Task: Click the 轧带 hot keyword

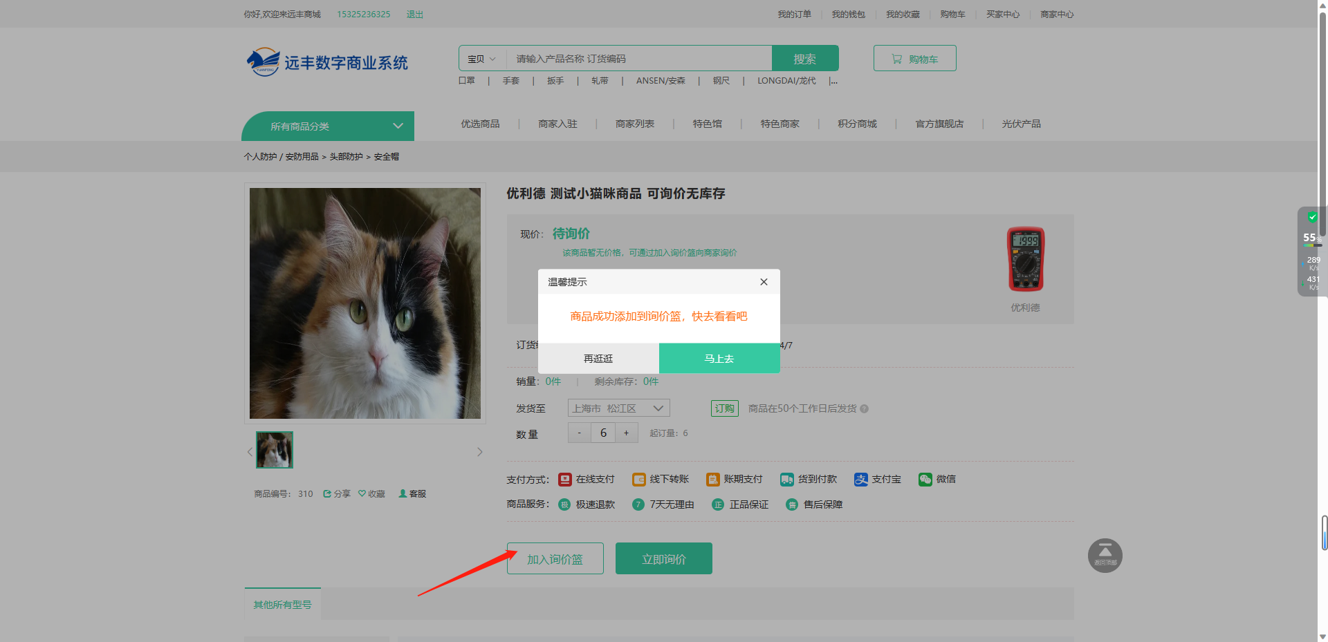Action: [600, 81]
